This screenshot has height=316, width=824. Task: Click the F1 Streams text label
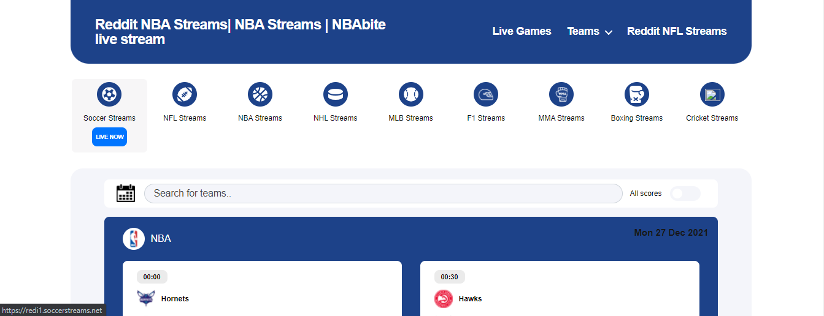pos(486,118)
